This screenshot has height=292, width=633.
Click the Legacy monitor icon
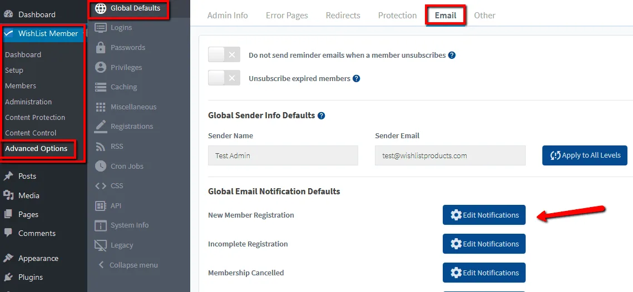[x=101, y=245]
